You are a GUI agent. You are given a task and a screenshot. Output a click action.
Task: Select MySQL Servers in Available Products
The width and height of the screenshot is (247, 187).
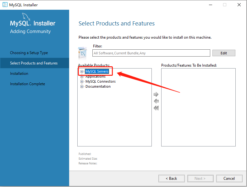pyautogui.click(x=97, y=71)
